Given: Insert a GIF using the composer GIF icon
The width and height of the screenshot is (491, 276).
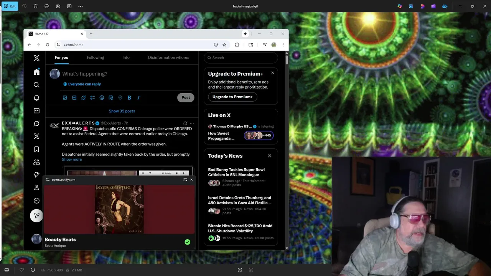Looking at the screenshot, I should pos(74,98).
